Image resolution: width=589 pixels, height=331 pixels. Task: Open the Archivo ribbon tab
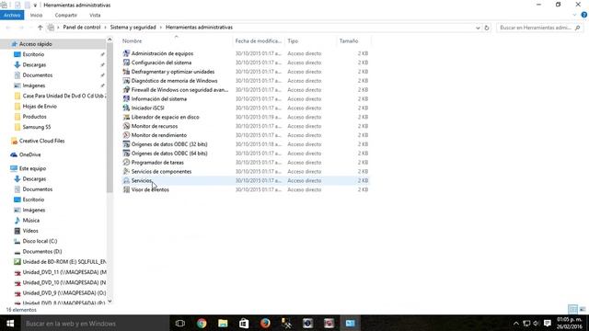pyautogui.click(x=12, y=15)
